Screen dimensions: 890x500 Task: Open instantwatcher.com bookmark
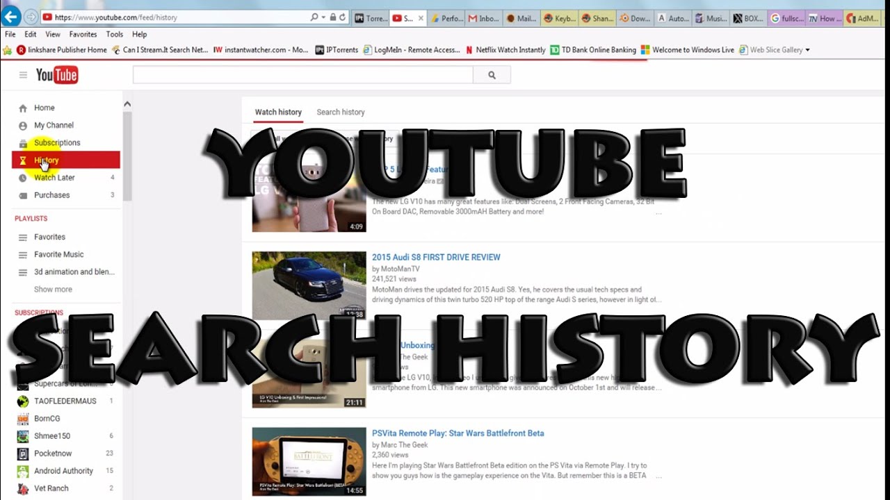tap(261, 50)
